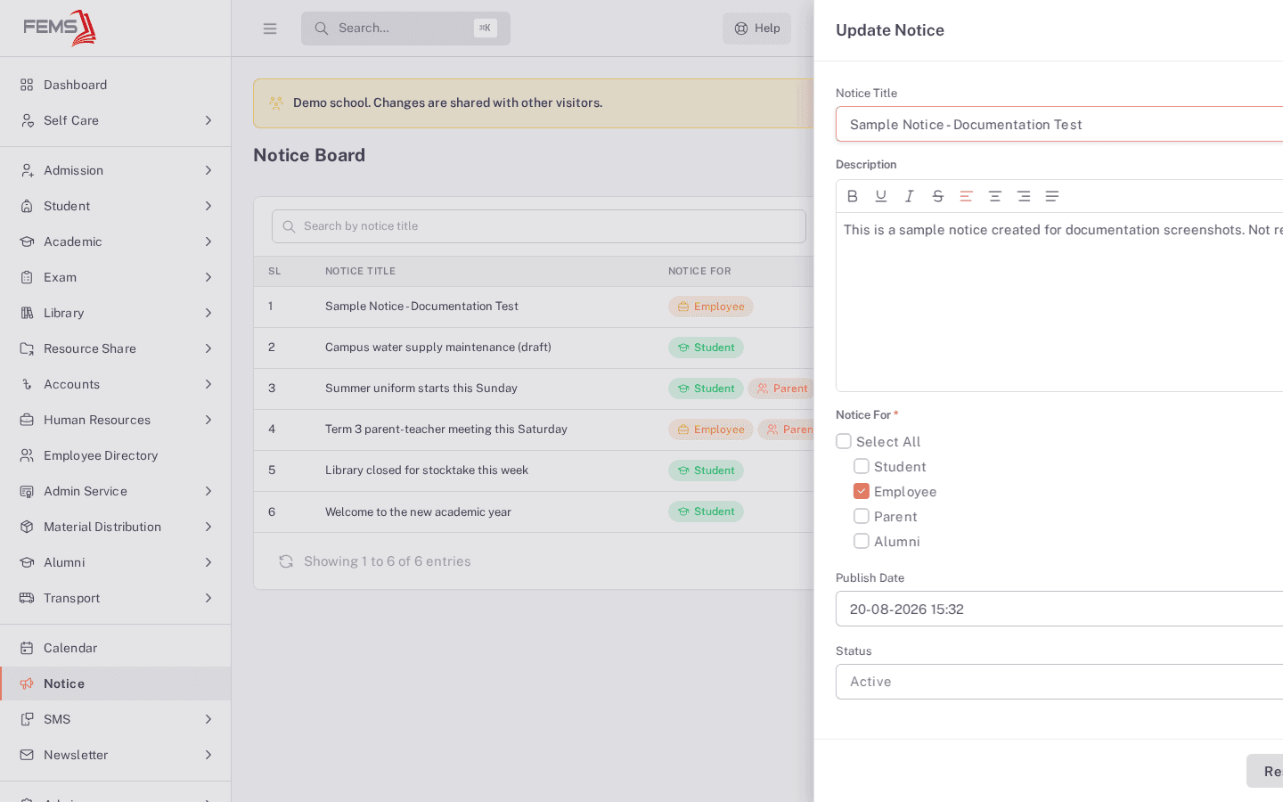Toggle underline in description toolbar
The image size is (1283, 802).
(881, 196)
